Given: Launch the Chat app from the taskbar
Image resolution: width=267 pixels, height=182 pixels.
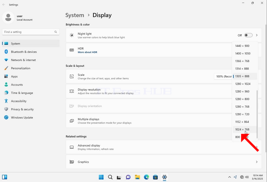Looking at the screenshot, I should [128, 177].
